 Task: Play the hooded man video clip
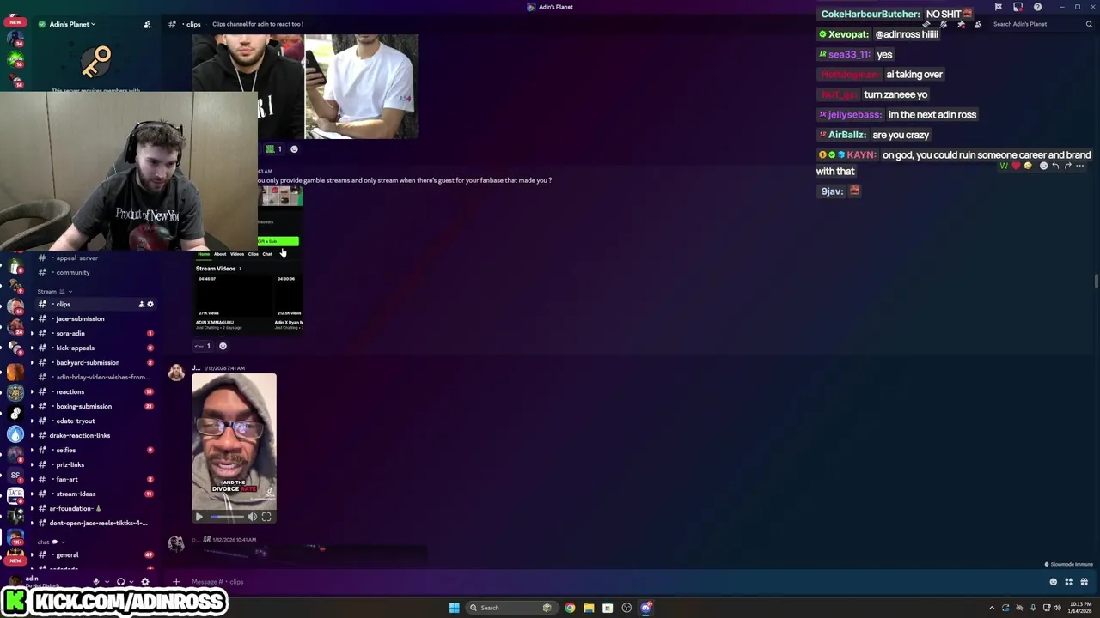(199, 517)
